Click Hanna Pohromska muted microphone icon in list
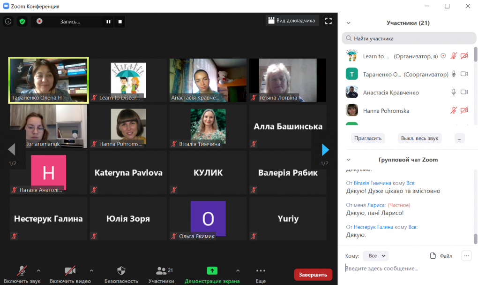 pyautogui.click(x=454, y=110)
